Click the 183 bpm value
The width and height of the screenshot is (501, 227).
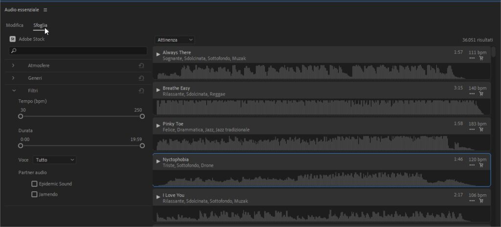(478, 124)
